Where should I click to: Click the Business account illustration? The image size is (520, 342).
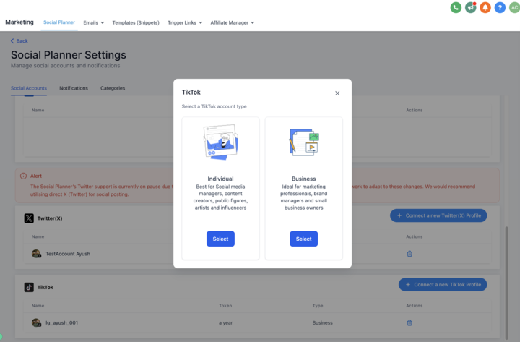point(304,142)
